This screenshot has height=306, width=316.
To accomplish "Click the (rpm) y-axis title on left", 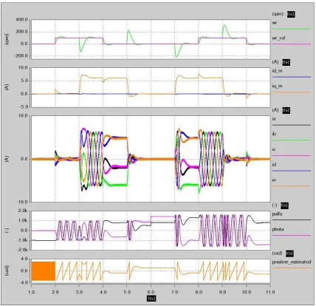I will click(x=7, y=39).
